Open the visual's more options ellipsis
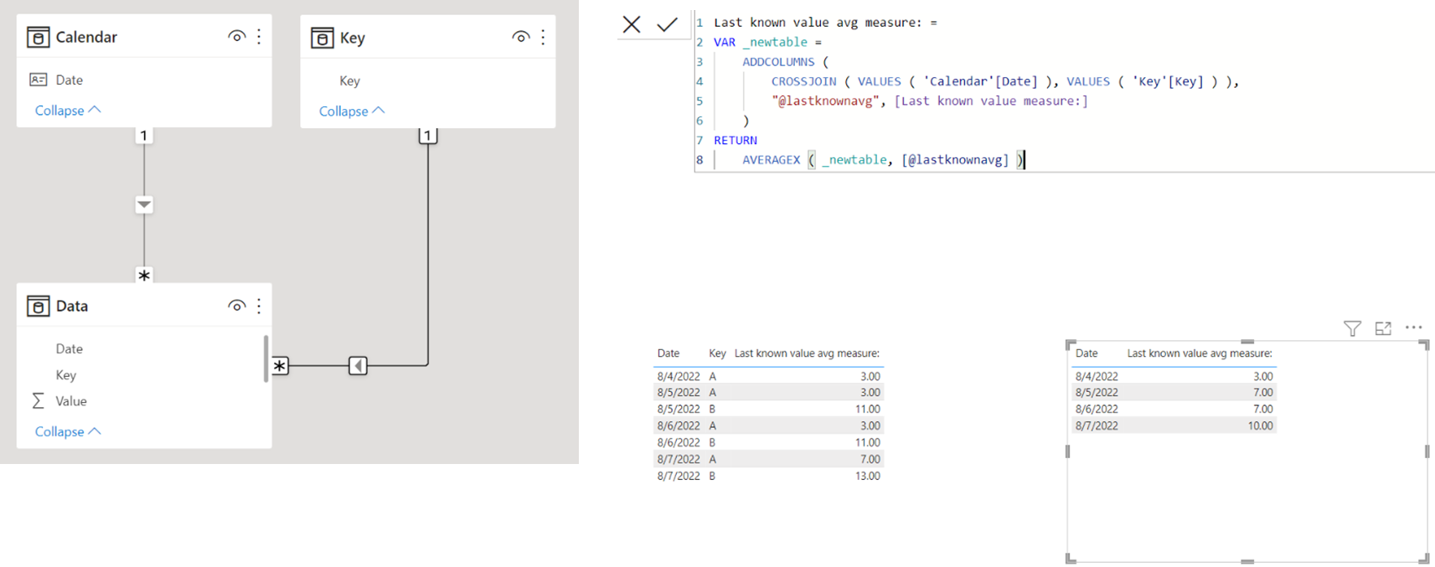The height and width of the screenshot is (567, 1435). click(x=1414, y=327)
